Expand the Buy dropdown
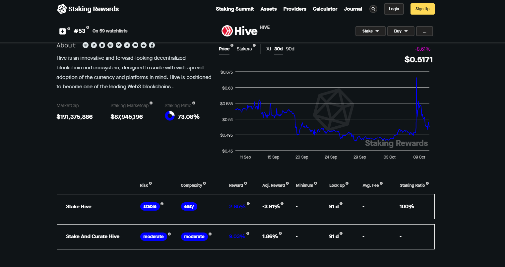This screenshot has width=505, height=267. click(401, 31)
